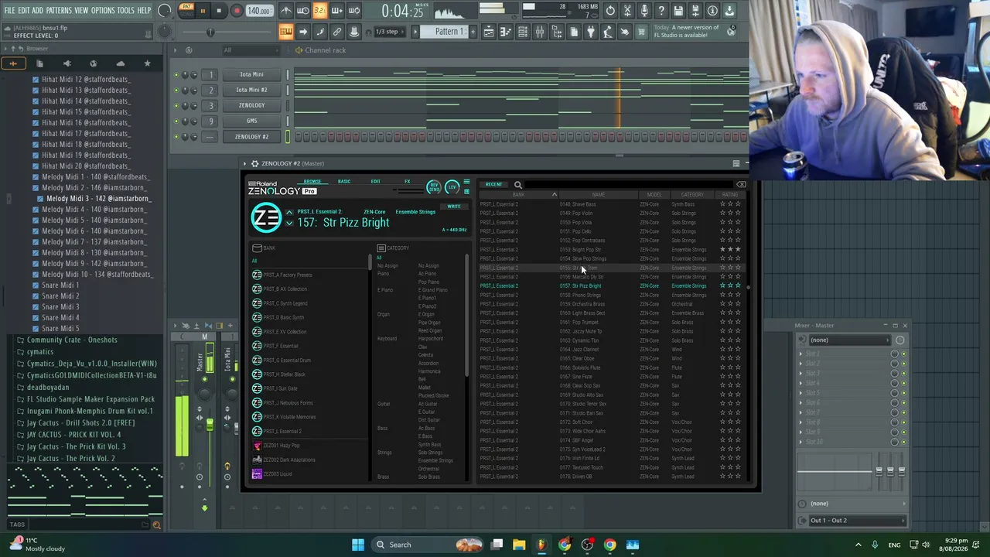This screenshot has height=557, width=990.
Task: Toggle mute for ZENOLOGY channel
Action: (x=176, y=106)
